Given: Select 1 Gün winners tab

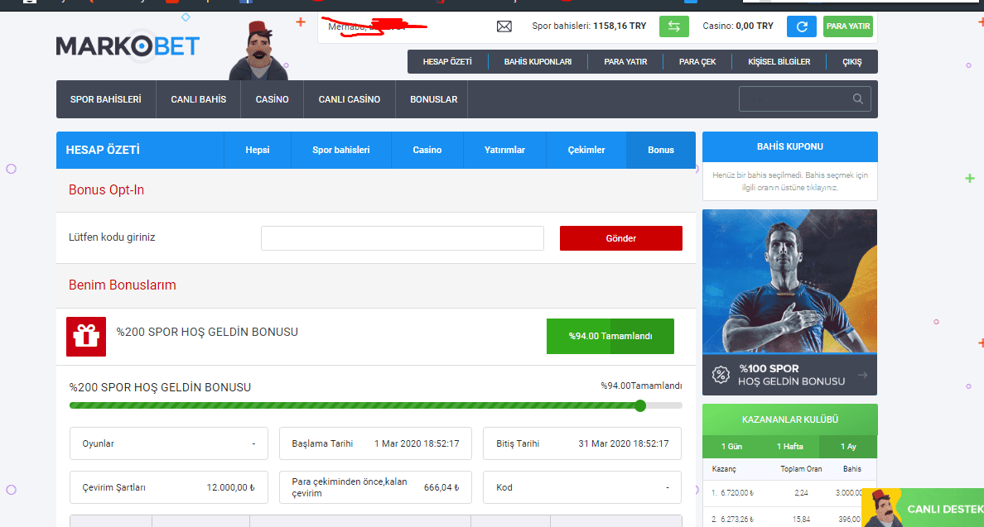Looking at the screenshot, I should pos(731,447).
